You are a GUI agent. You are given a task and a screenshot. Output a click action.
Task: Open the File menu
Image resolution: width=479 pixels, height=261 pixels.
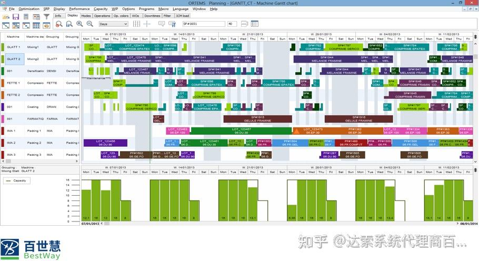tap(12, 9)
